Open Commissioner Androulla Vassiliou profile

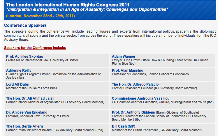(140, 98)
